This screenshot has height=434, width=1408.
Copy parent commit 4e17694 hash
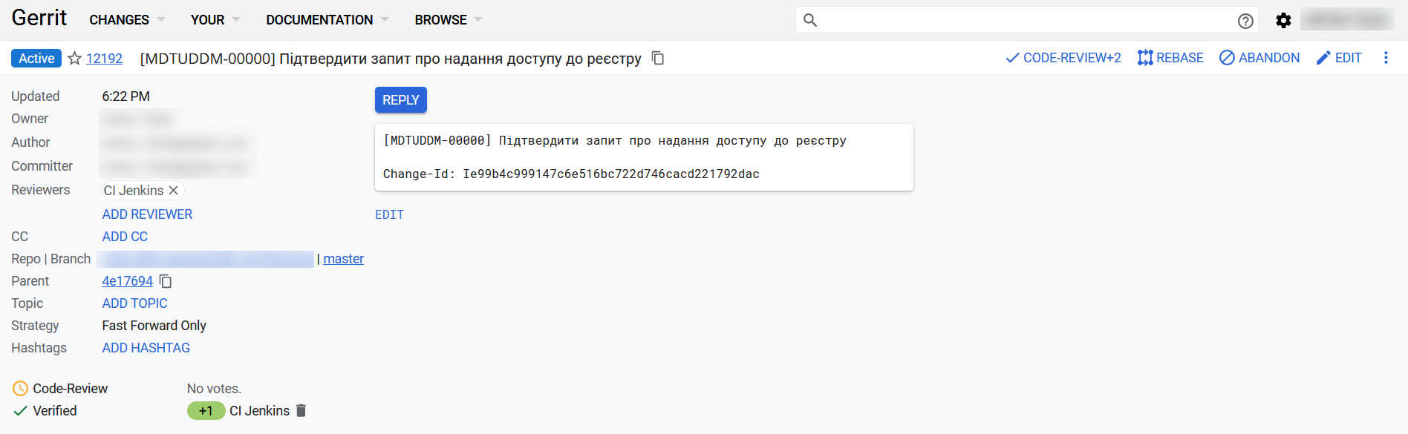tap(166, 281)
